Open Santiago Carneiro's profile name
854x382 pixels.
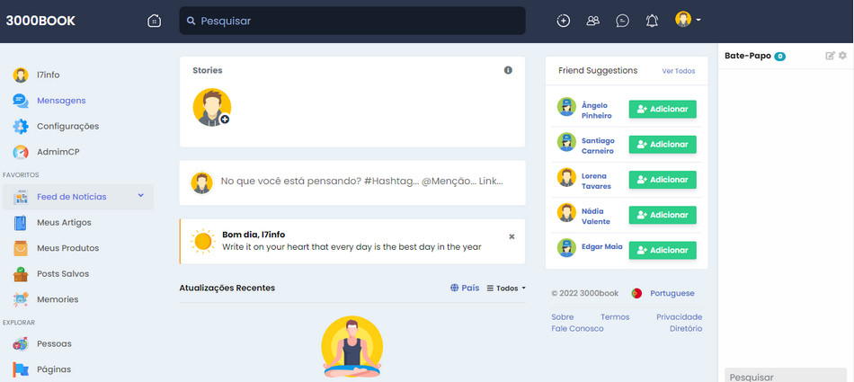point(598,146)
